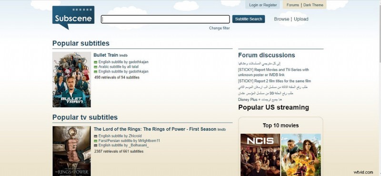
Task: Open Login or Register
Action: click(263, 5)
